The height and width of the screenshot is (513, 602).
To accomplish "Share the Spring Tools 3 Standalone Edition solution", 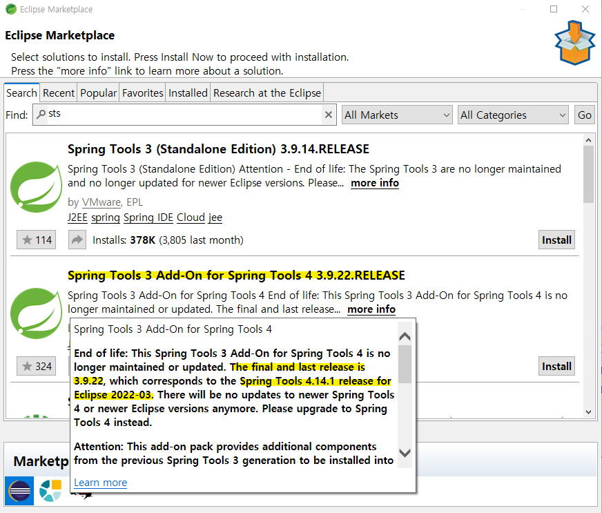I will pyautogui.click(x=77, y=240).
